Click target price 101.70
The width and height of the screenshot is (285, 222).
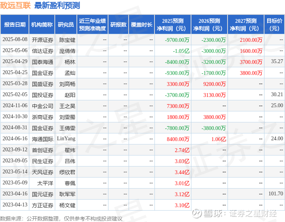point(276,194)
